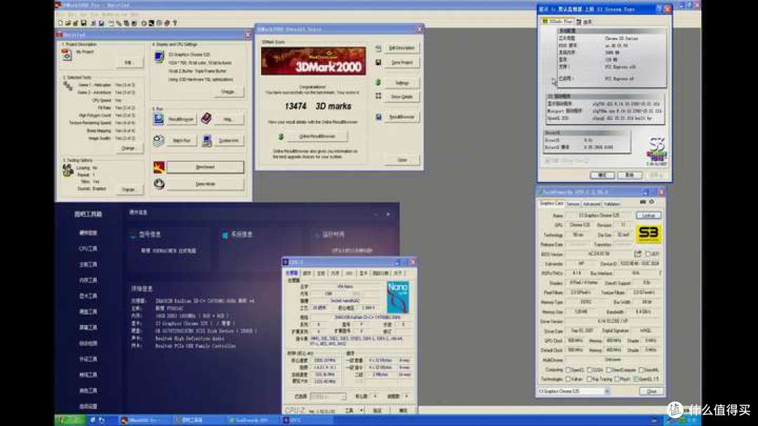Click the Benchmark button in 3DMark2000
Viewport: 758px width, 426px height.
pyautogui.click(x=206, y=167)
